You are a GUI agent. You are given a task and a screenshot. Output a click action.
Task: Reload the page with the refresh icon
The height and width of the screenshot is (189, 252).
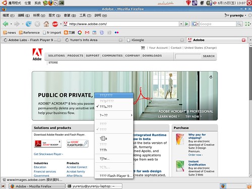click(28, 24)
